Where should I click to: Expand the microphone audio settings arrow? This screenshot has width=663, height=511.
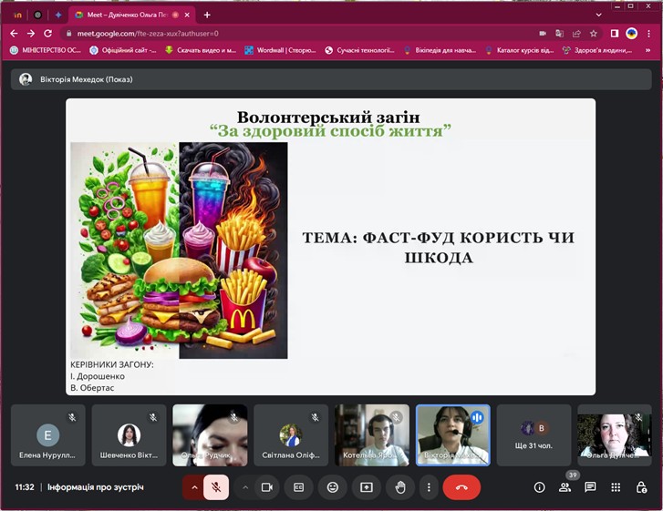click(x=193, y=487)
